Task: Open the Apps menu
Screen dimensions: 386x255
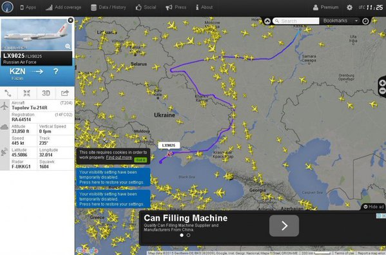Action: (x=28, y=7)
